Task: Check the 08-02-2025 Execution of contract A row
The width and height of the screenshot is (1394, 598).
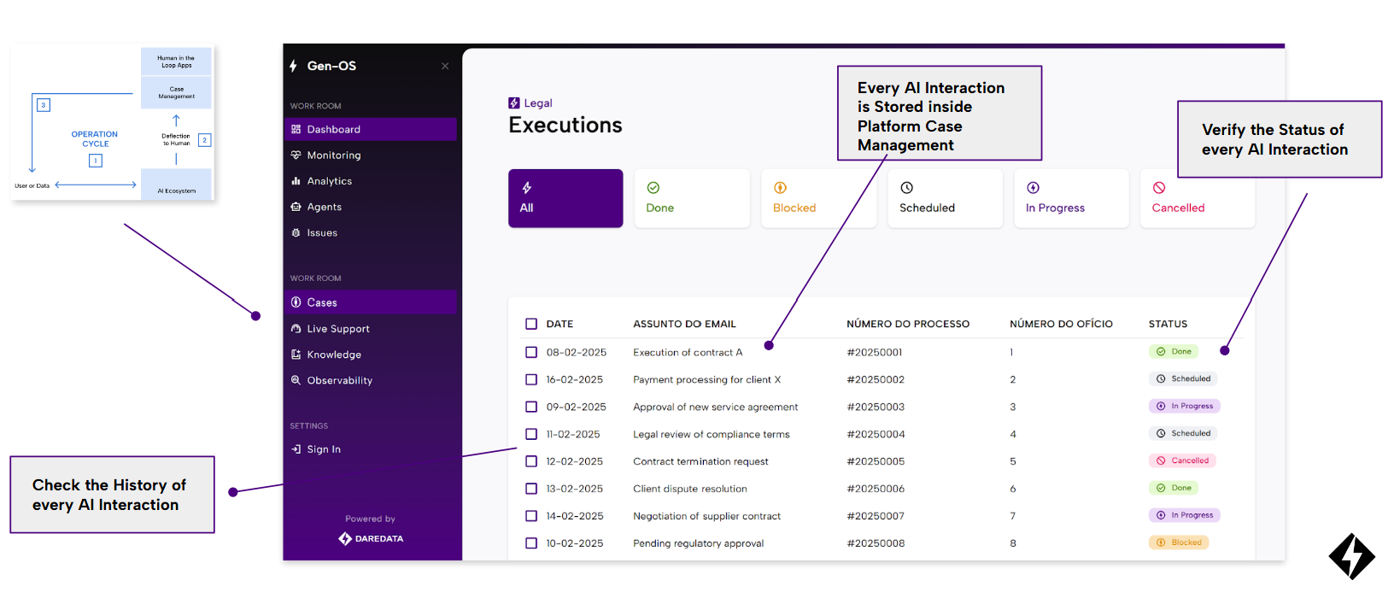Action: [x=531, y=352]
